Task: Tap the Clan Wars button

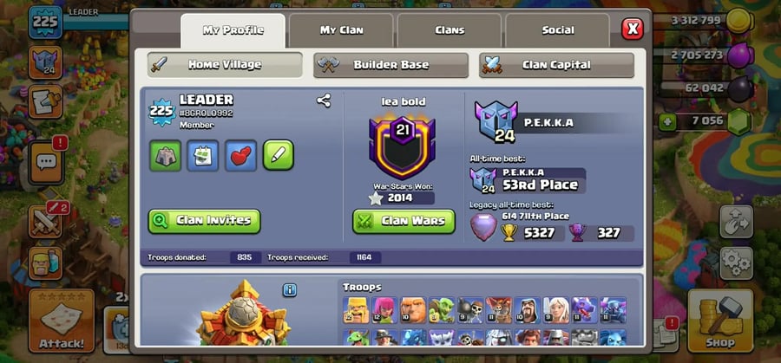Action: tap(404, 221)
